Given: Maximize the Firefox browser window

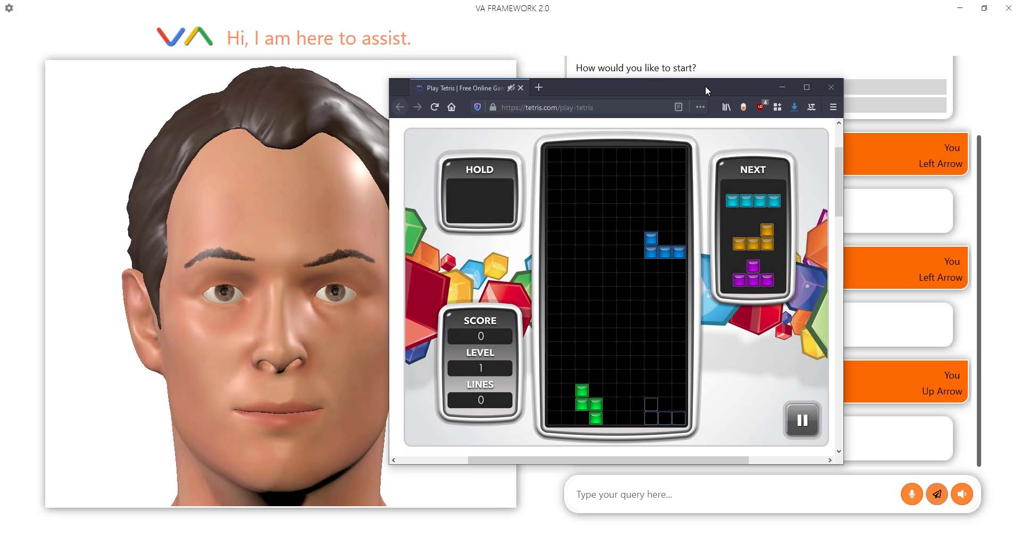Looking at the screenshot, I should 807,87.
